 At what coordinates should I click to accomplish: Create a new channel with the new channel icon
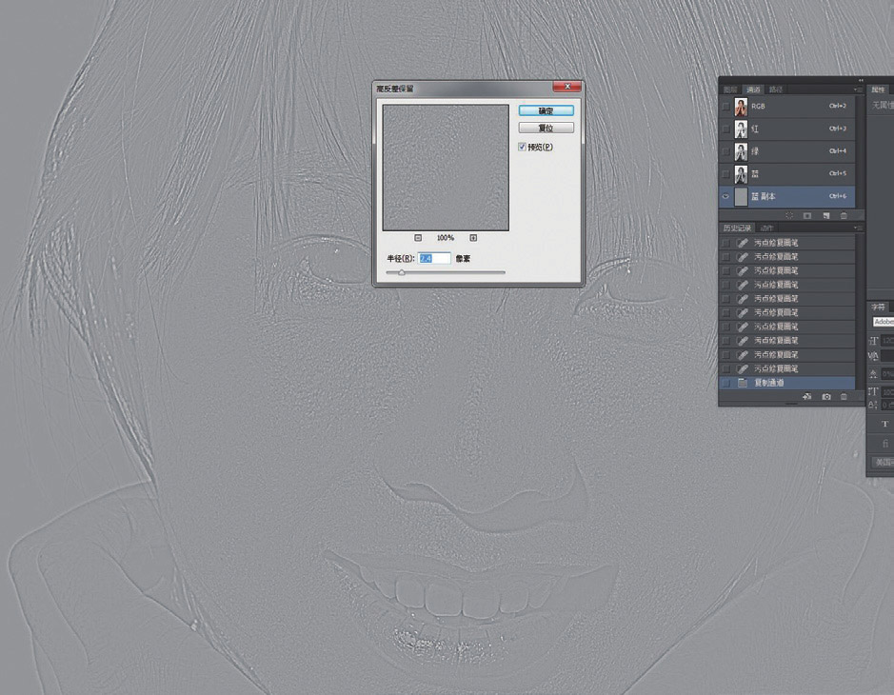(x=825, y=216)
